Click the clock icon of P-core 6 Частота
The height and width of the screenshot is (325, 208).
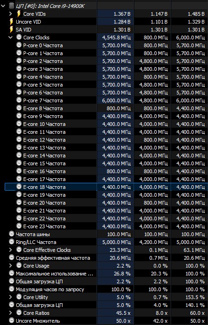coord(19,93)
